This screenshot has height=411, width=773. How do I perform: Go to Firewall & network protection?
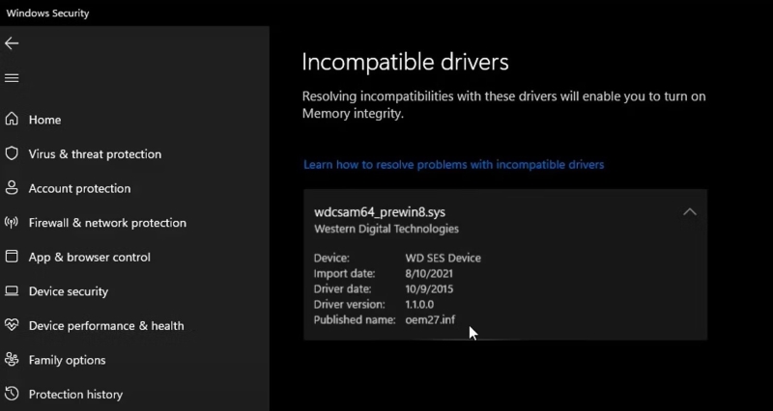click(x=107, y=223)
